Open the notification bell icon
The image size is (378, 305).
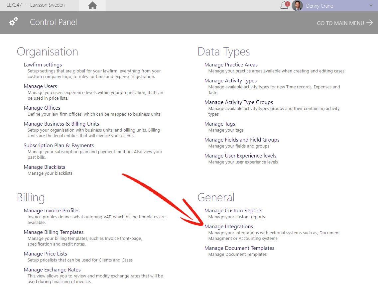point(285,5)
